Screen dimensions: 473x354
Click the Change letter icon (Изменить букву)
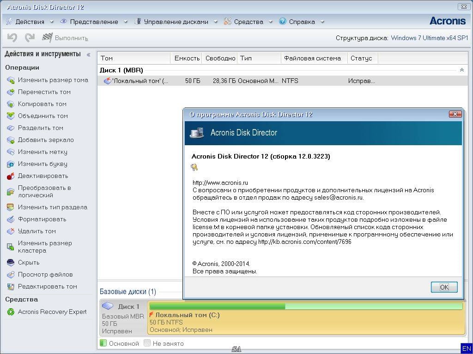tap(11, 165)
